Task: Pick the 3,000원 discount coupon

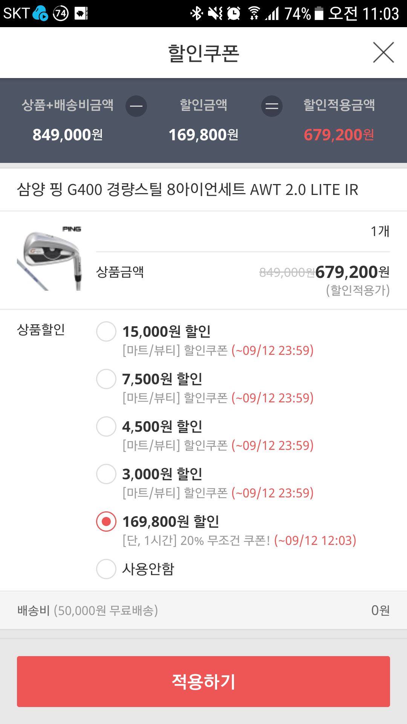Action: pos(106,474)
